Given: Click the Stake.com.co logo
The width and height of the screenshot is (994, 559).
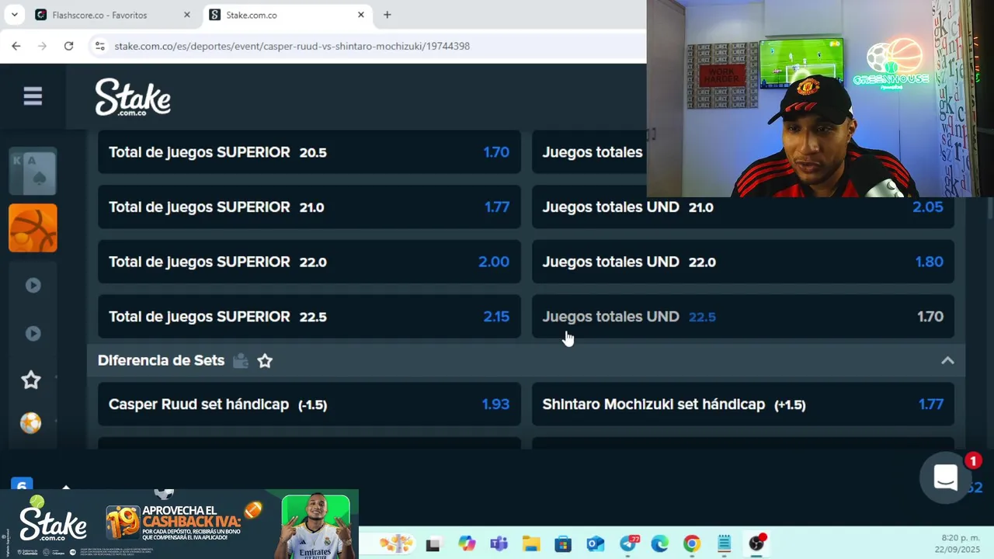Looking at the screenshot, I should pyautogui.click(x=133, y=97).
